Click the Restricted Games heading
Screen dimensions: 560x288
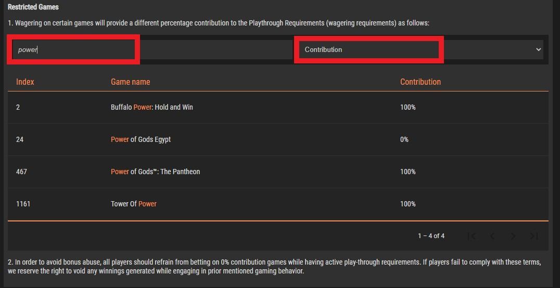click(x=33, y=7)
